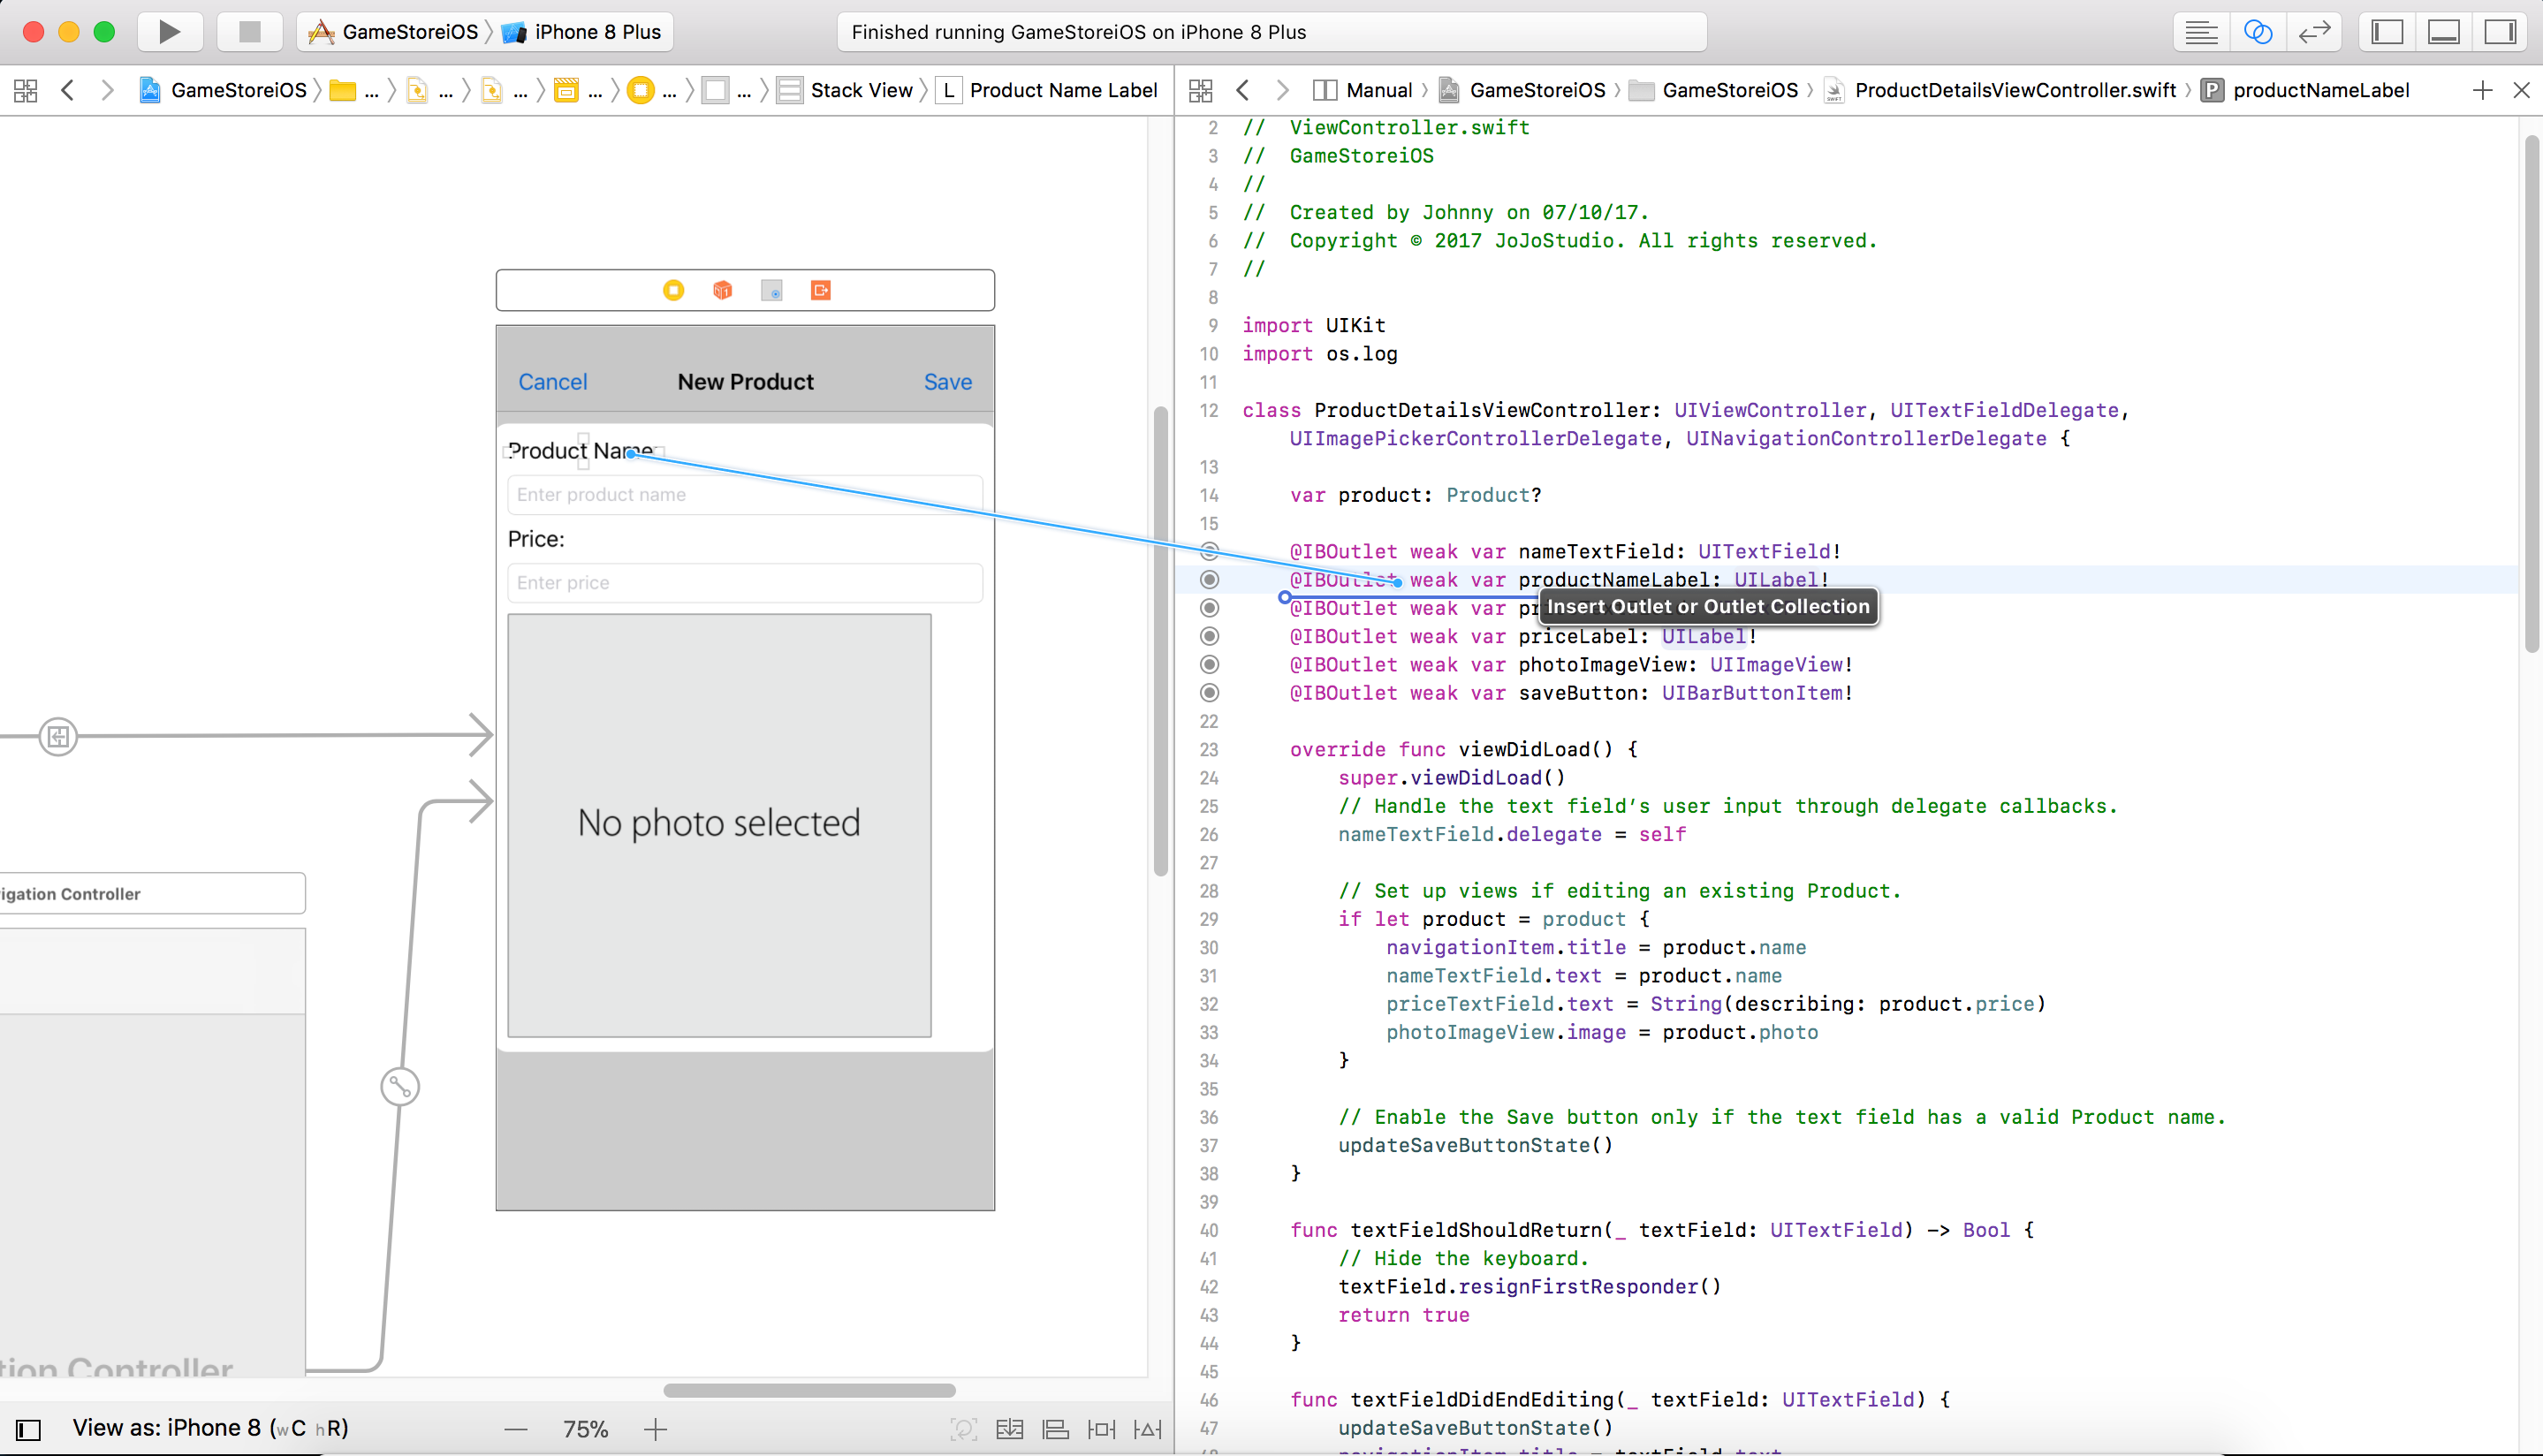2543x1456 pixels.
Task: Click the viewDidLoad function line
Action: 1463,750
